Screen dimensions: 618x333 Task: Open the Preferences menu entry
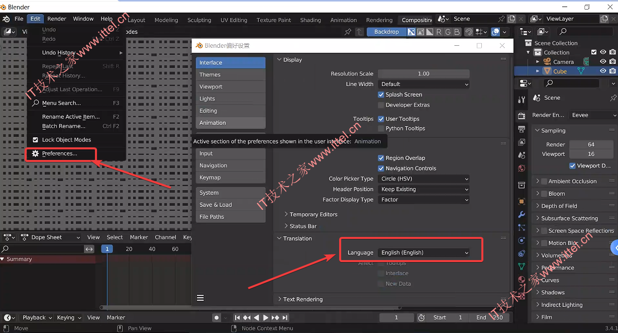tap(60, 153)
